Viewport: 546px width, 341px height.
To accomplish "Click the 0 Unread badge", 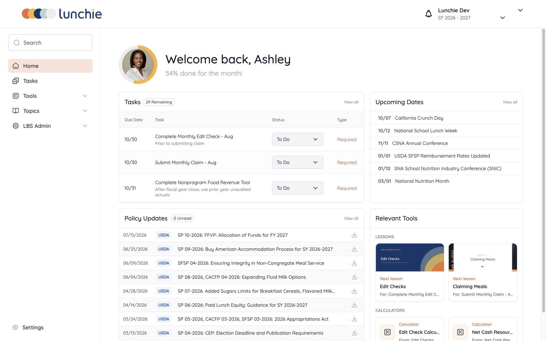I will point(182,218).
